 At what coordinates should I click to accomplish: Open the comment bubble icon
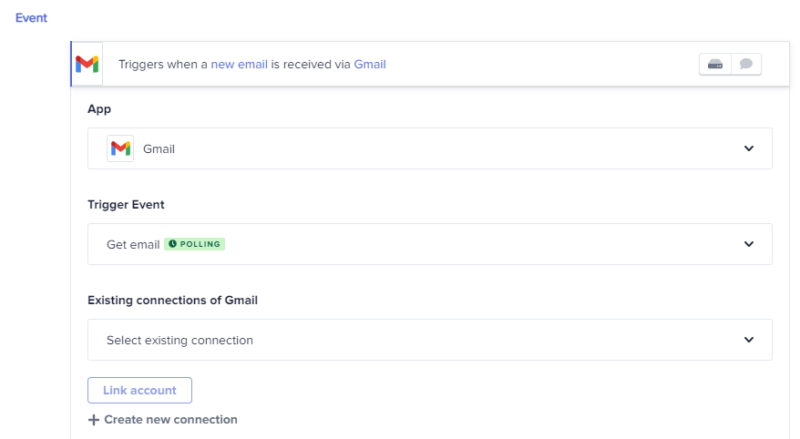point(746,65)
